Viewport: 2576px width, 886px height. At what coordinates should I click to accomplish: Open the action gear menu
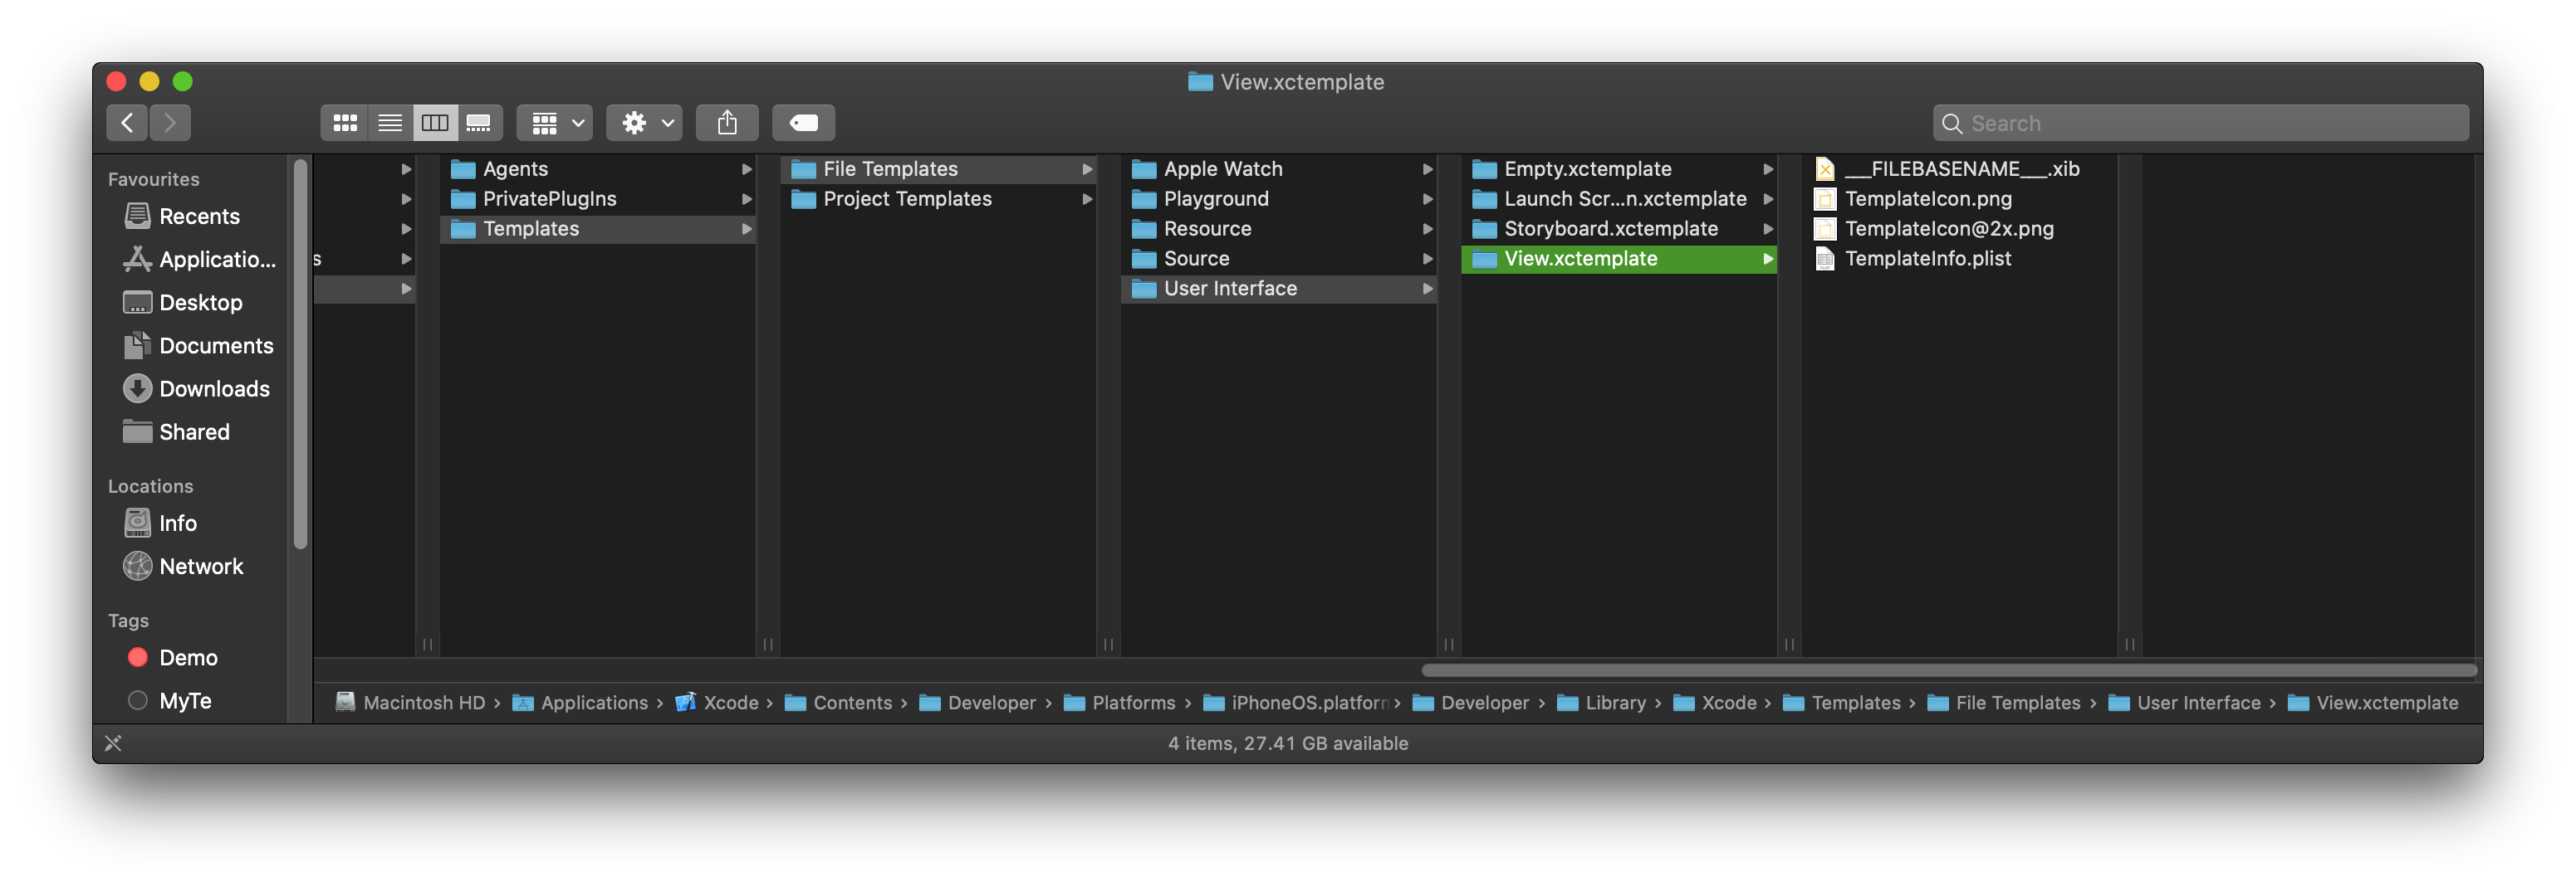pos(644,123)
